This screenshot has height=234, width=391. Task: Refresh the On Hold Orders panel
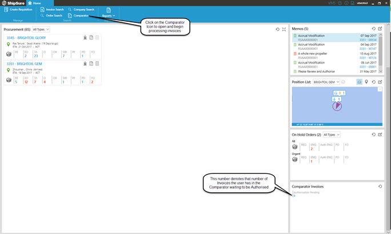click(x=373, y=134)
